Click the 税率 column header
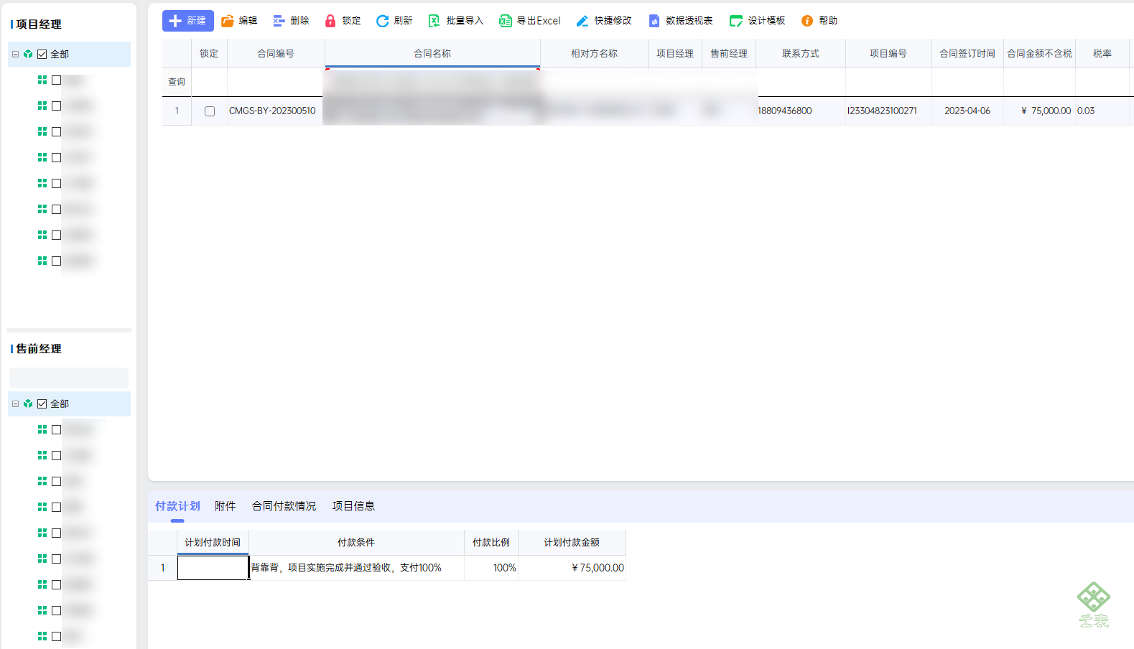Screen dimensions: 1134x649 (x=1102, y=53)
